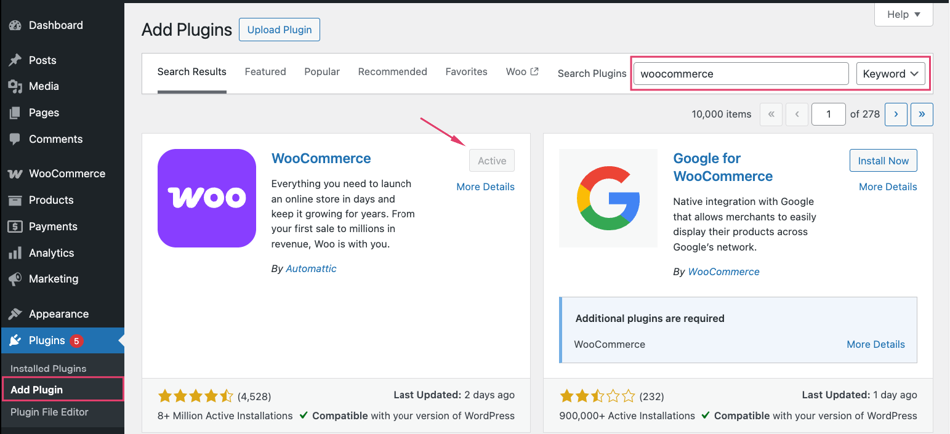Switch to Popular tab
The image size is (950, 434).
pyautogui.click(x=322, y=72)
